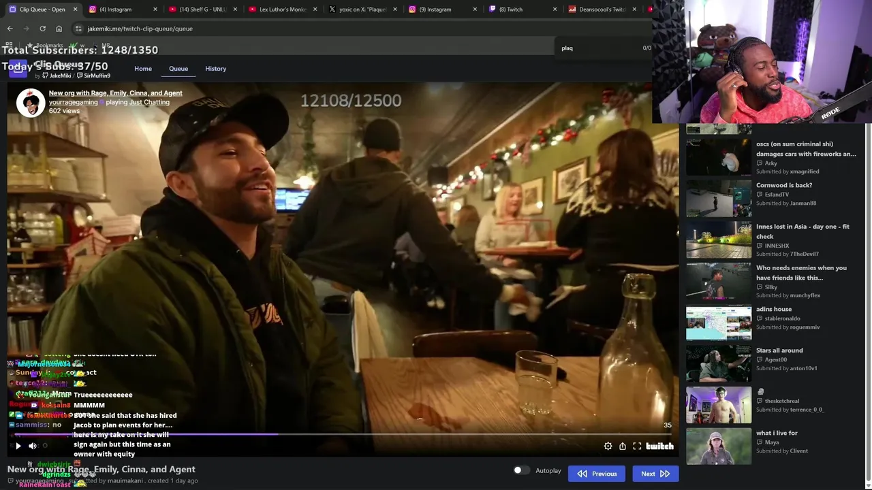Switch to the Lex Luthor's Monkey YouTube tab
872x490 pixels.
(x=281, y=10)
